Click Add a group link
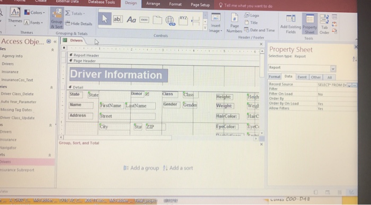This screenshot has height=205, width=371. click(x=142, y=168)
